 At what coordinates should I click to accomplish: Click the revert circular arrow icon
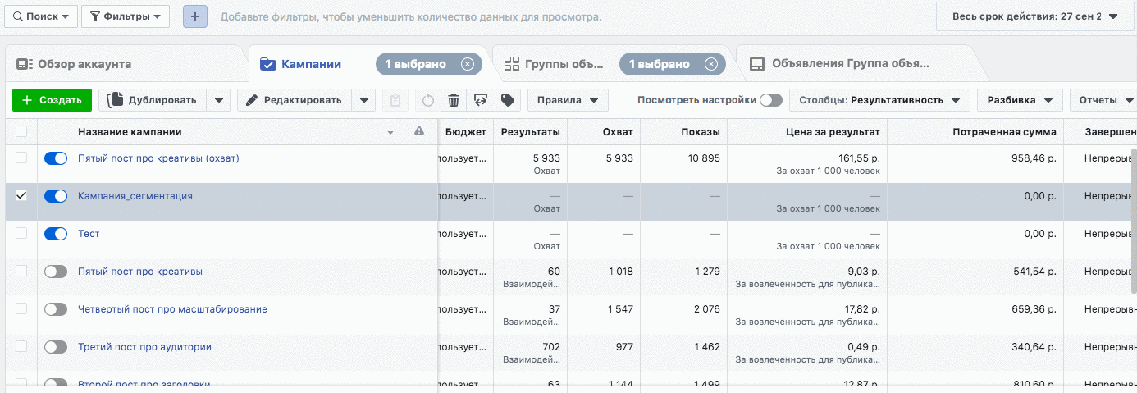coord(427,100)
